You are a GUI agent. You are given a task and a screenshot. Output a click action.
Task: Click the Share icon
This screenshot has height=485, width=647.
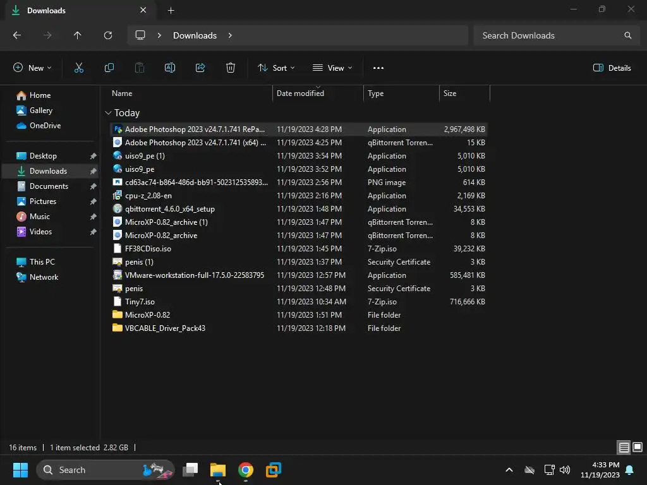(x=200, y=68)
